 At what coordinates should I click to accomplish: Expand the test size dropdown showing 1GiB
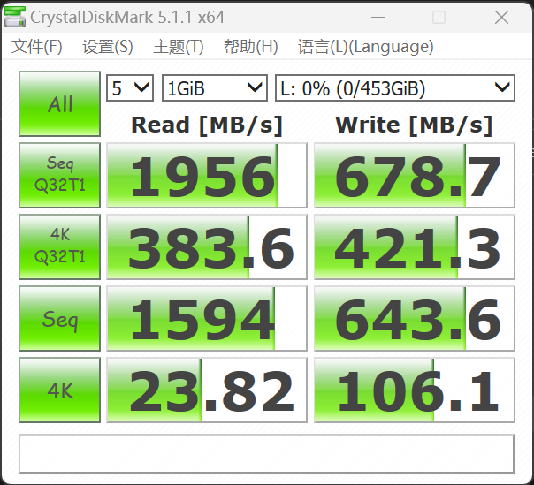point(215,88)
